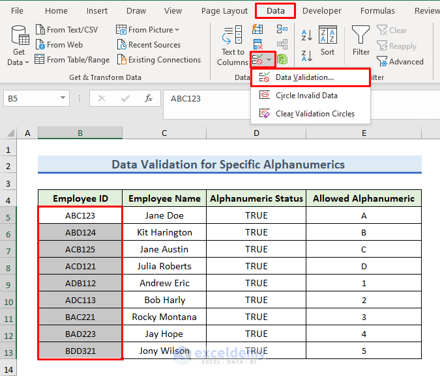Viewport: 440px width, 376px height.
Task: Switch to the Page Layout tab
Action: click(x=224, y=11)
